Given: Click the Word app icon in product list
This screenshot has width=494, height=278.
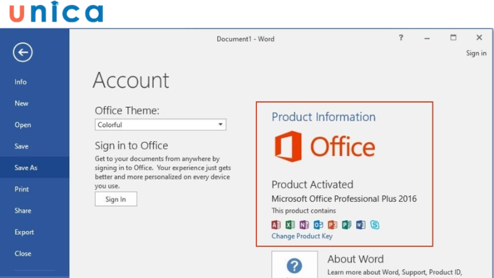Looking at the screenshot, I should point(361,225).
